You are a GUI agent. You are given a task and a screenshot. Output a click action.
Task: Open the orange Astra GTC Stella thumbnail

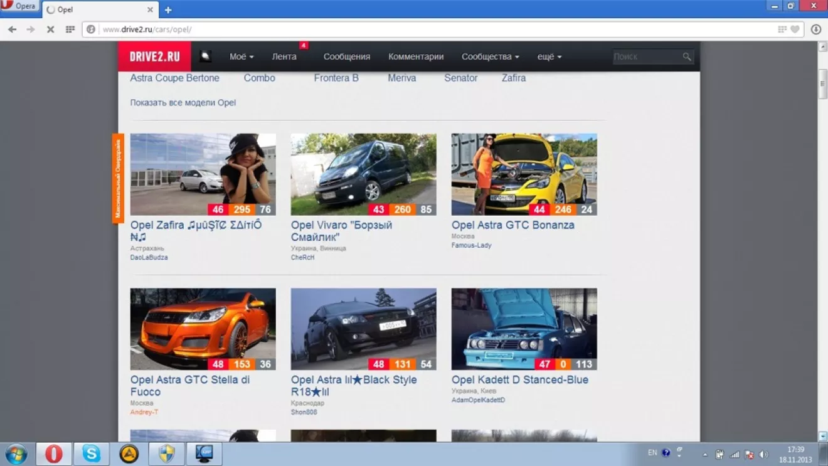point(203,329)
